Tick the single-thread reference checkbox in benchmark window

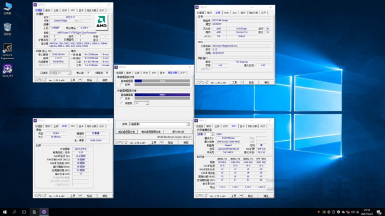pyautogui.click(x=122, y=85)
